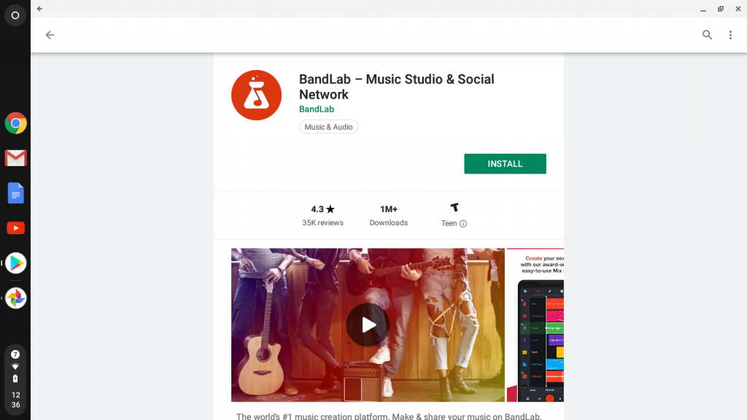
Task: Play the BandLab promo video
Action: click(368, 324)
